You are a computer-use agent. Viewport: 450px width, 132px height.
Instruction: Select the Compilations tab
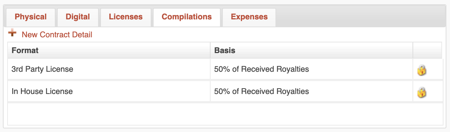click(187, 17)
